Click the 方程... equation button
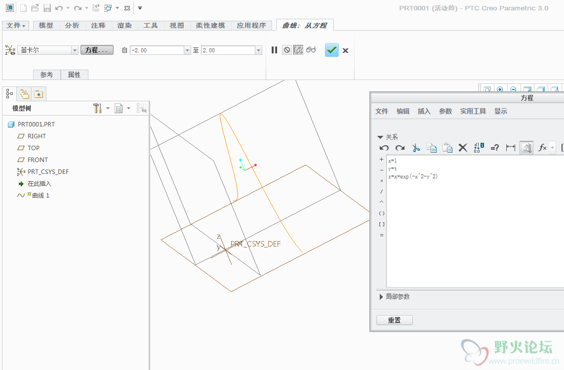The height and width of the screenshot is (370, 564). pyautogui.click(x=97, y=50)
